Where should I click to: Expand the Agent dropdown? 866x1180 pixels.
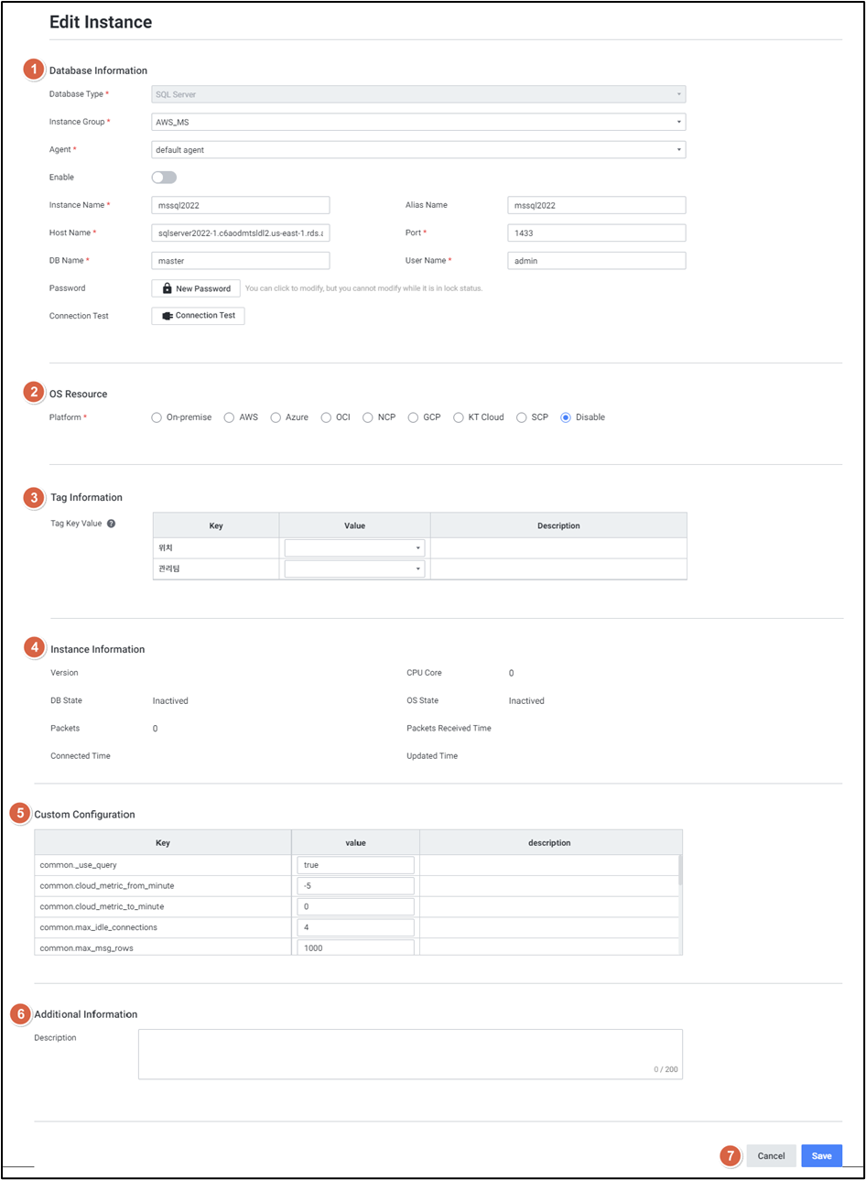(x=417, y=149)
